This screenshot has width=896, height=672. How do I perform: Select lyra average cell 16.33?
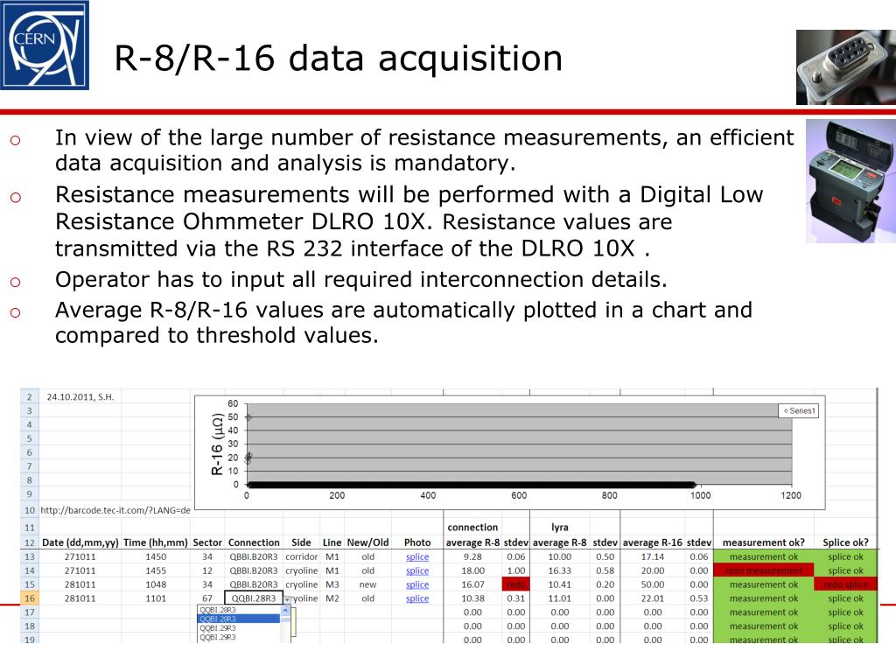559,570
